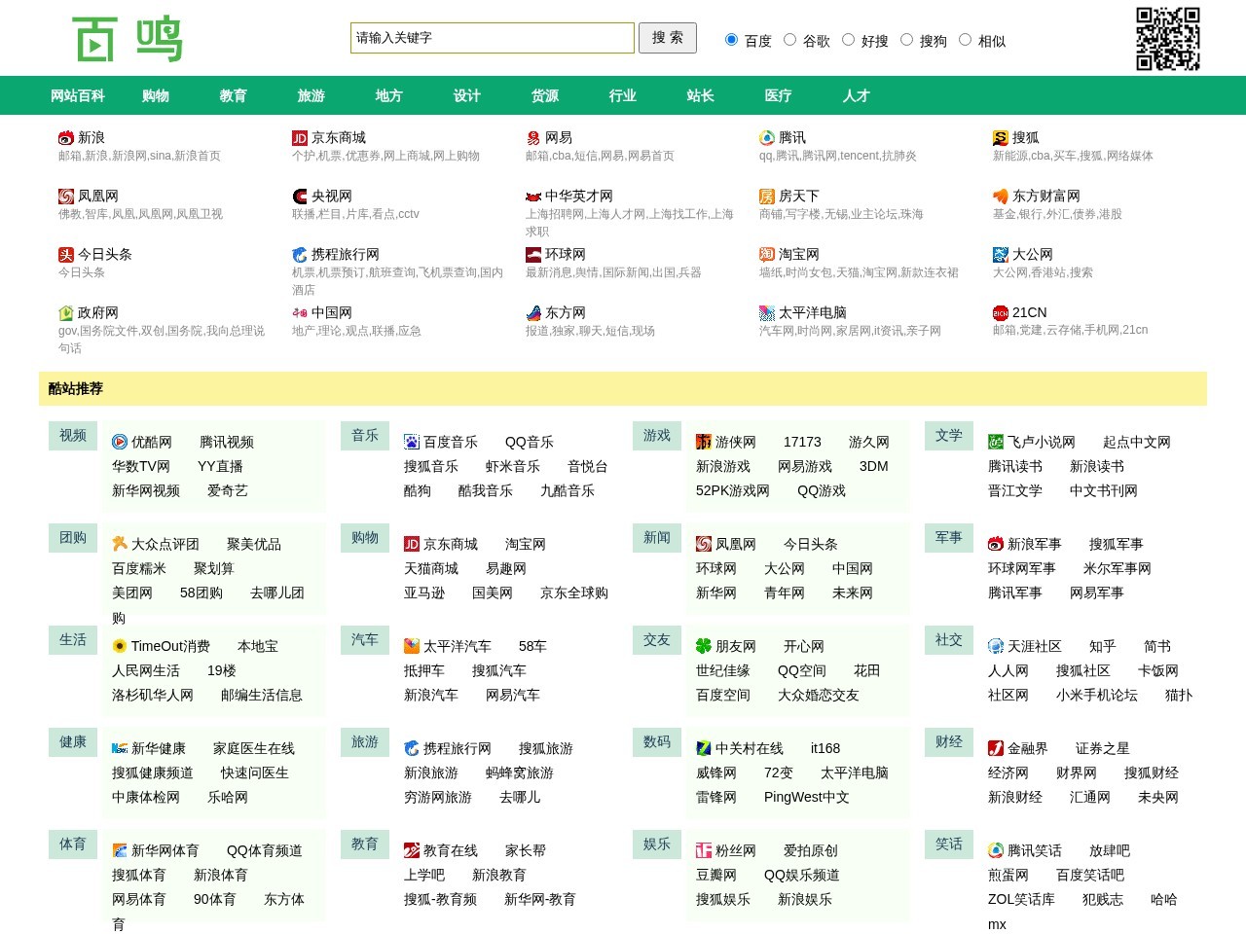
Task: Click the CCTV 央视网 icon
Action: [299, 196]
